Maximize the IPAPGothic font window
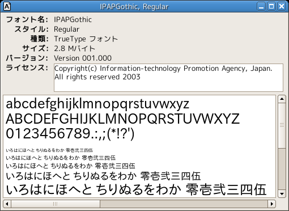Image resolution: width=289 pixels, height=211 pixels. click(x=271, y=6)
